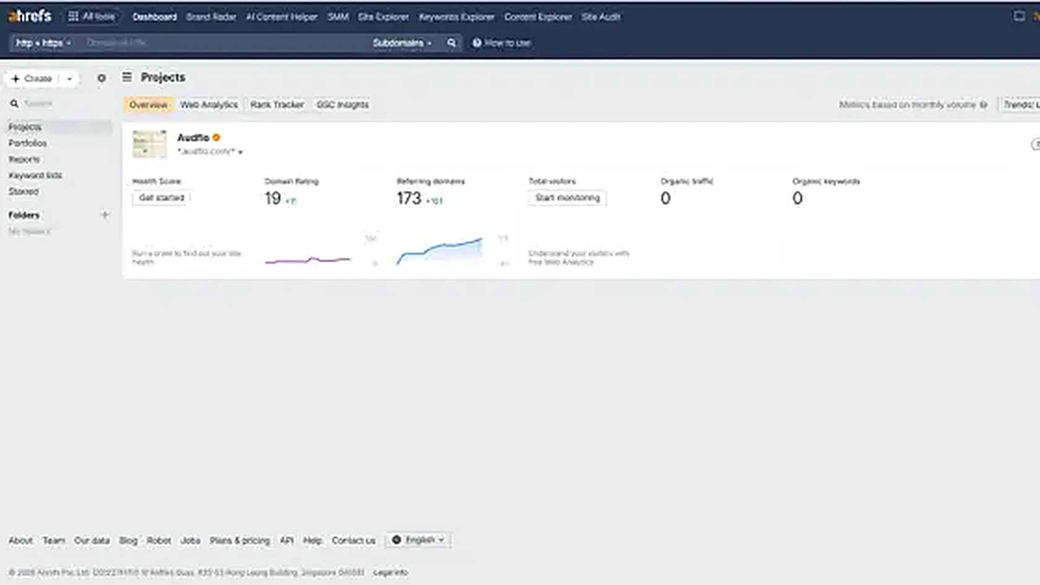
Task: Open the Audfio project thumbnail
Action: [149, 144]
